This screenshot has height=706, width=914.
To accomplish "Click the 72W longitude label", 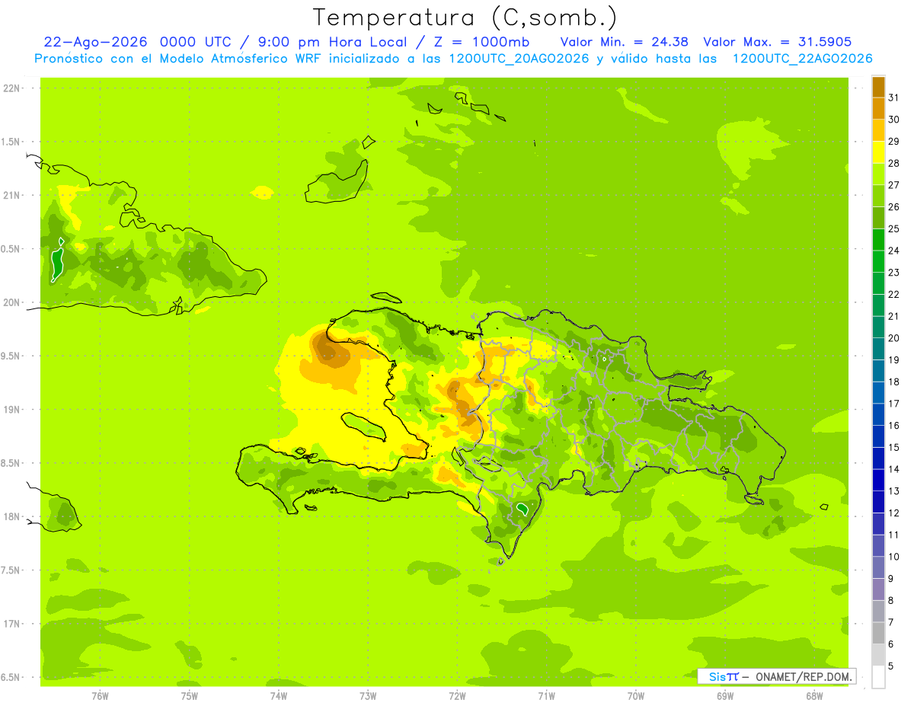I will pos(457,695).
